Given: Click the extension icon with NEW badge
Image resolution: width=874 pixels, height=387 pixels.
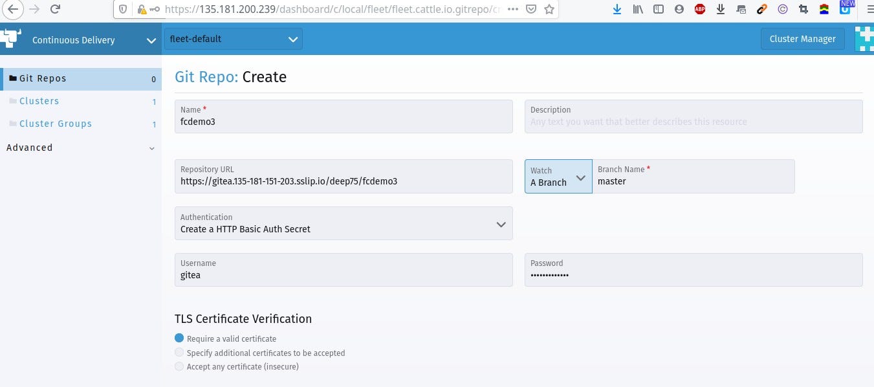Looking at the screenshot, I should 846,8.
